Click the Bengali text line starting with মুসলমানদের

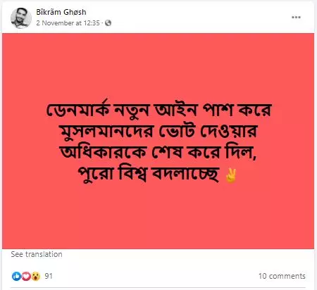click(158, 132)
